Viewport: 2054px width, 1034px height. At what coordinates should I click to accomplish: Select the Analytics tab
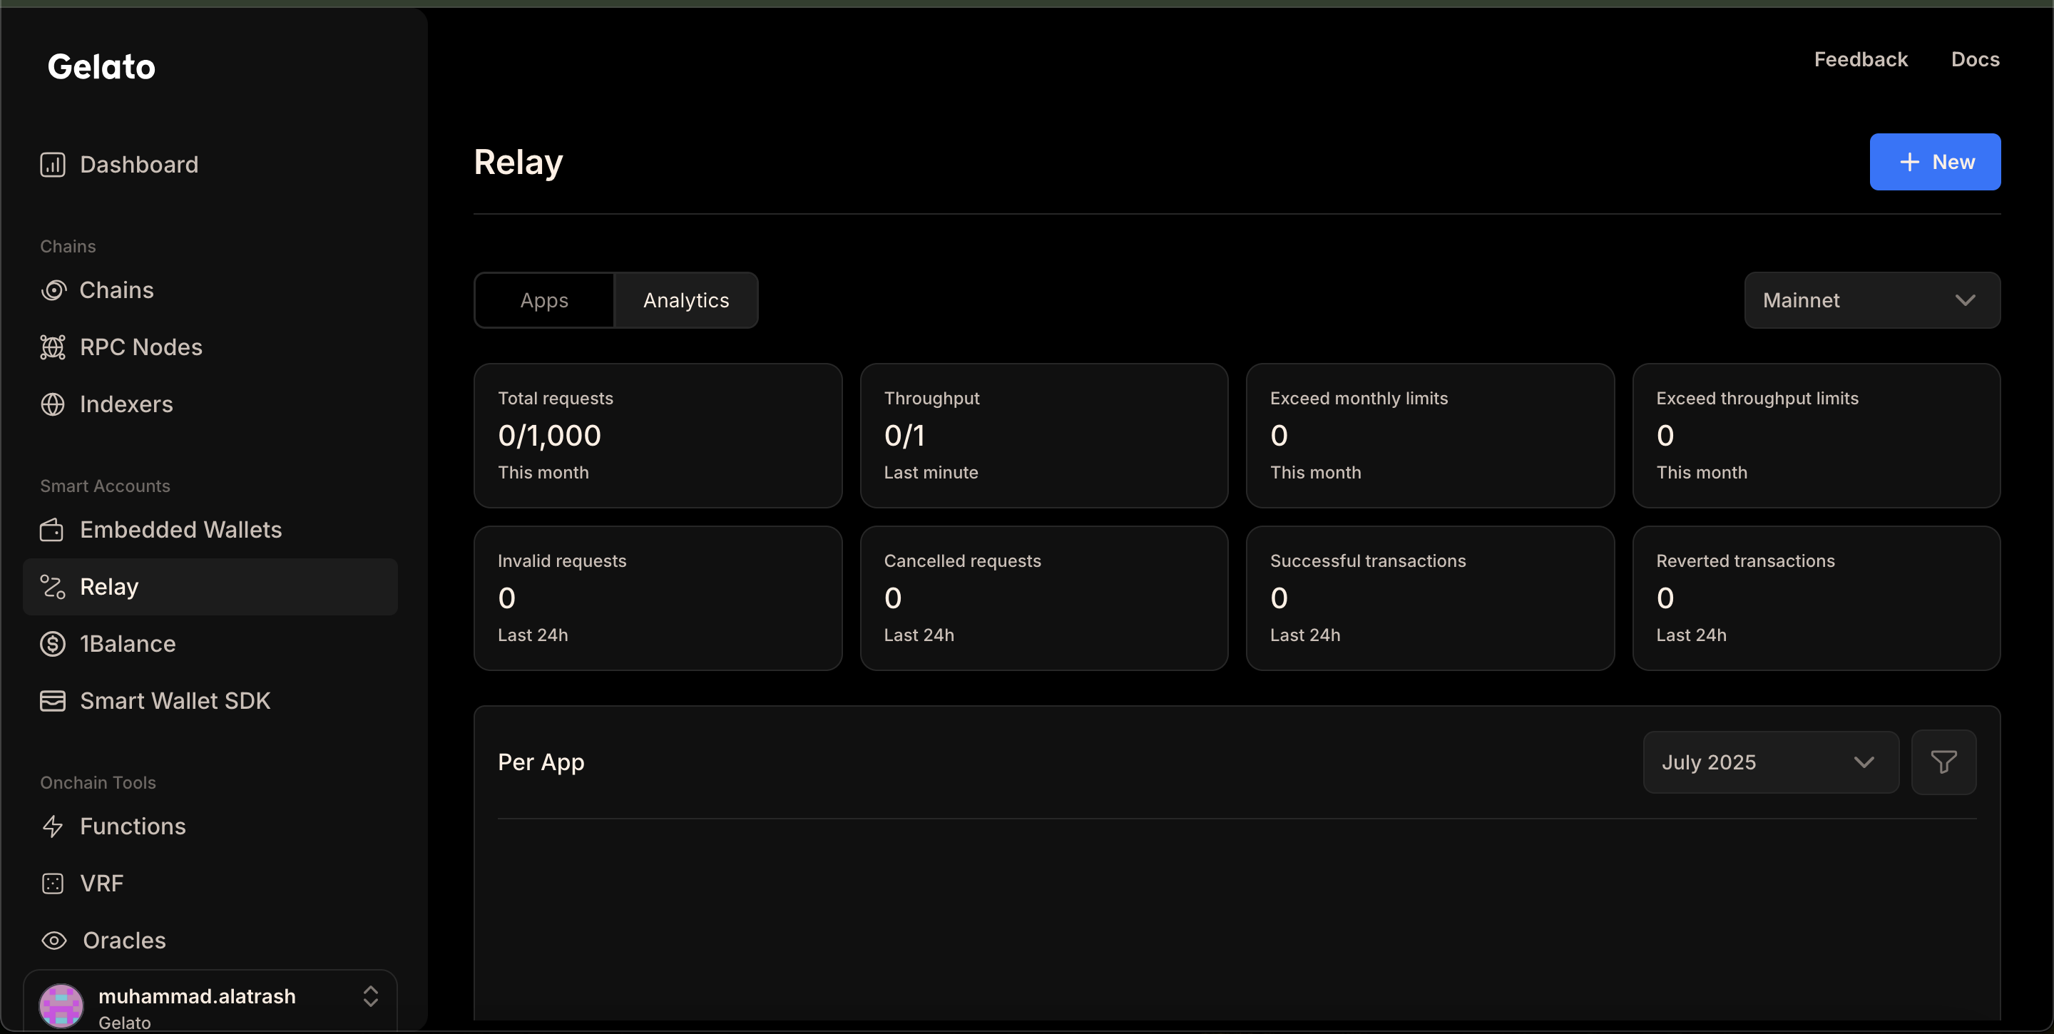coord(685,300)
